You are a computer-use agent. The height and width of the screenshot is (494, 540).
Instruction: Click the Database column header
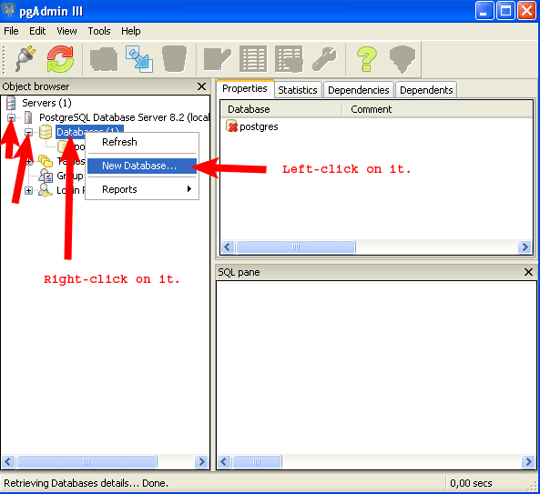[281, 109]
